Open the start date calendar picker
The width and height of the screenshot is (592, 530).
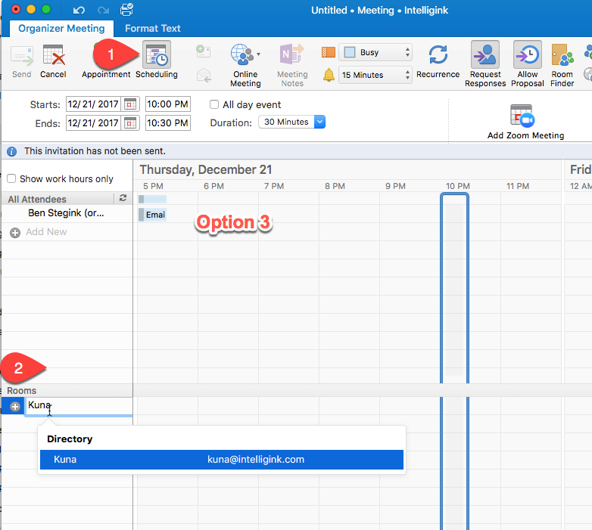point(130,104)
